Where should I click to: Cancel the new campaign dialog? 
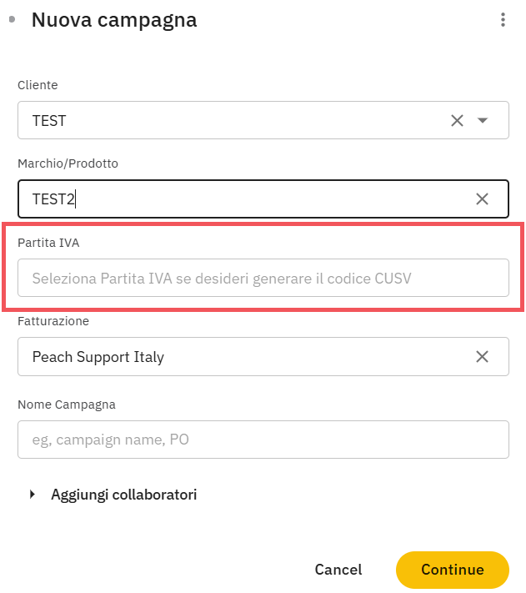coord(338,570)
